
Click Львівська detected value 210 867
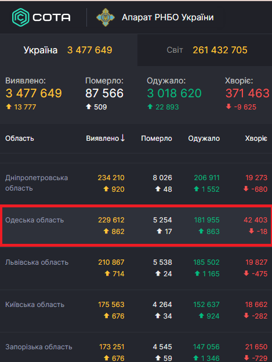[111, 262]
